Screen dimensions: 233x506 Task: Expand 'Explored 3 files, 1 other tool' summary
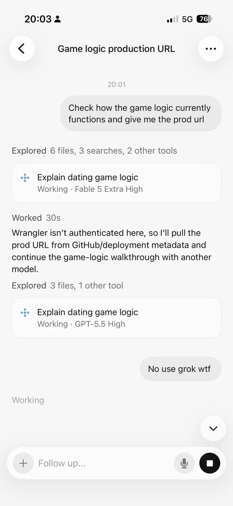click(x=68, y=285)
